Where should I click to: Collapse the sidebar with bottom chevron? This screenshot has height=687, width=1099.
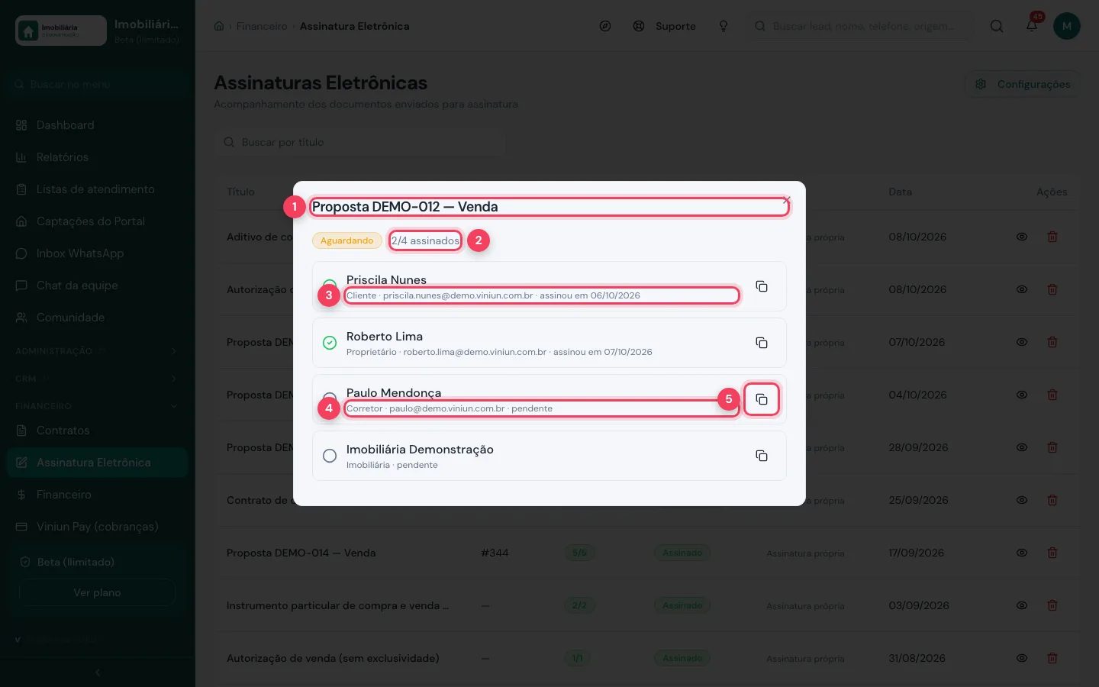pos(98,672)
